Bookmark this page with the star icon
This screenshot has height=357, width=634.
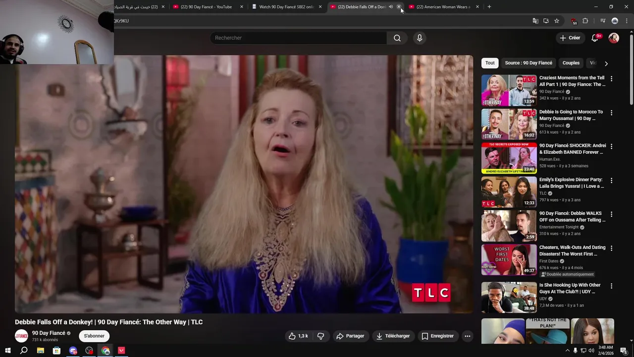[x=557, y=21]
